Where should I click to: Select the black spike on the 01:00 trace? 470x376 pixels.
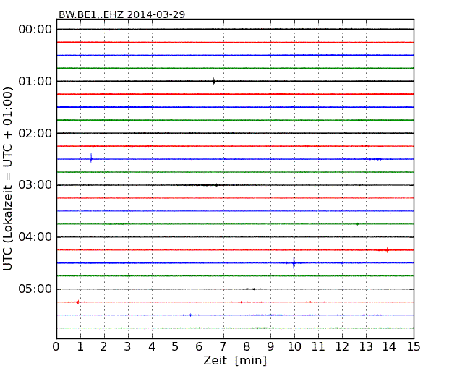tap(214, 81)
